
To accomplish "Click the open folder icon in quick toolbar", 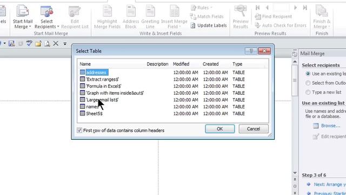I will 38,43.
